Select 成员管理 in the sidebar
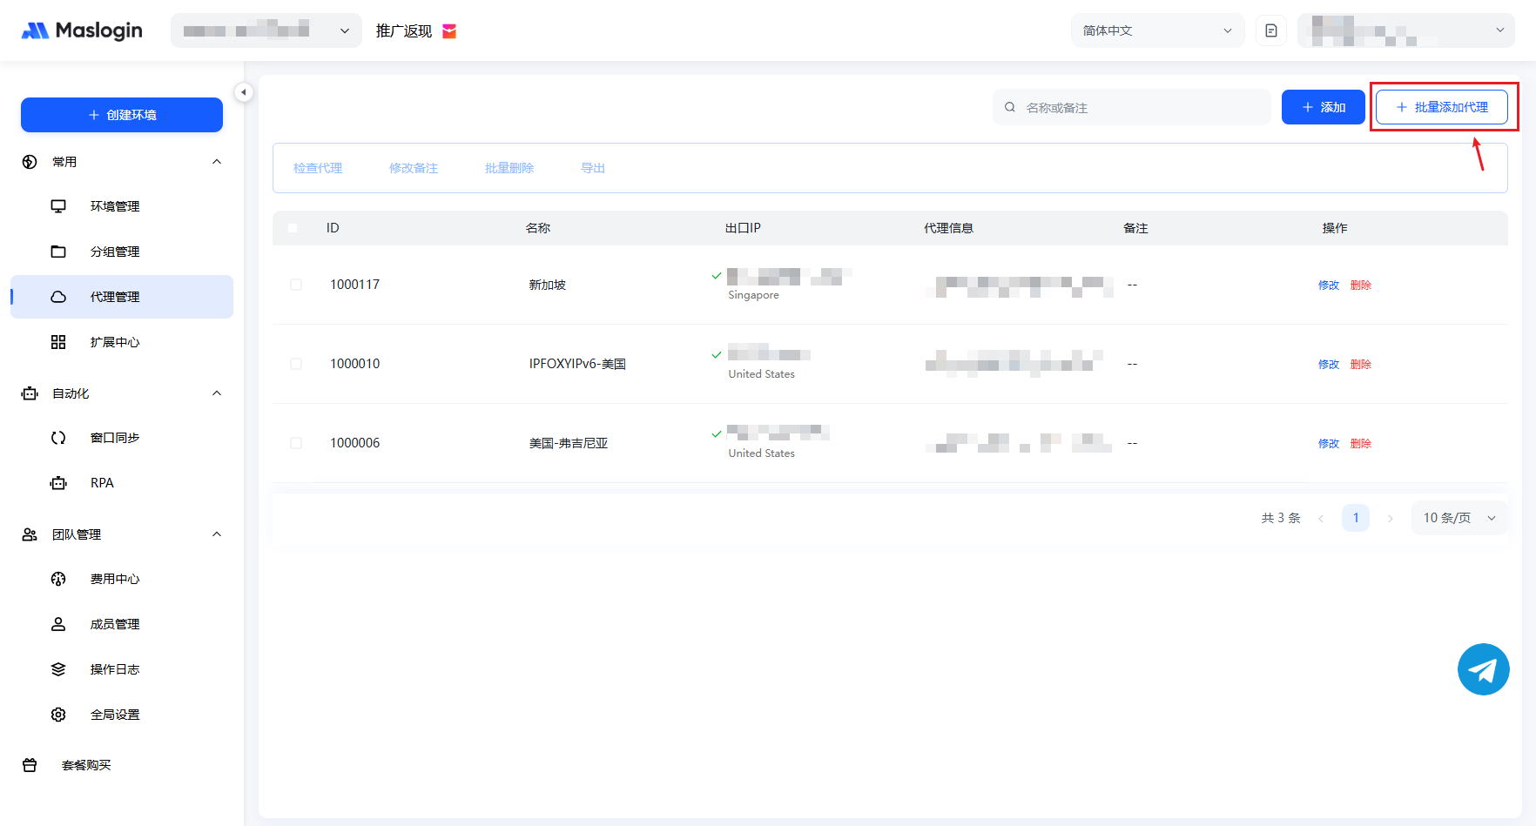Viewport: 1536px width, 826px height. click(x=114, y=624)
